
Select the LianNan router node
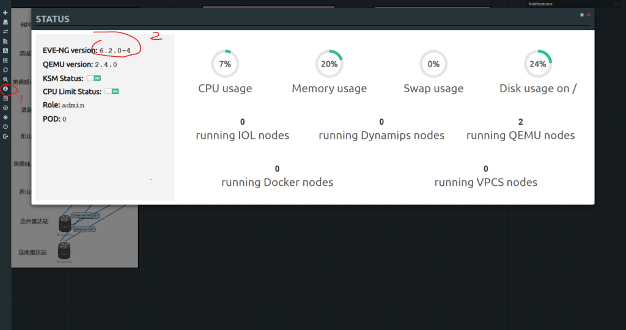point(65,251)
